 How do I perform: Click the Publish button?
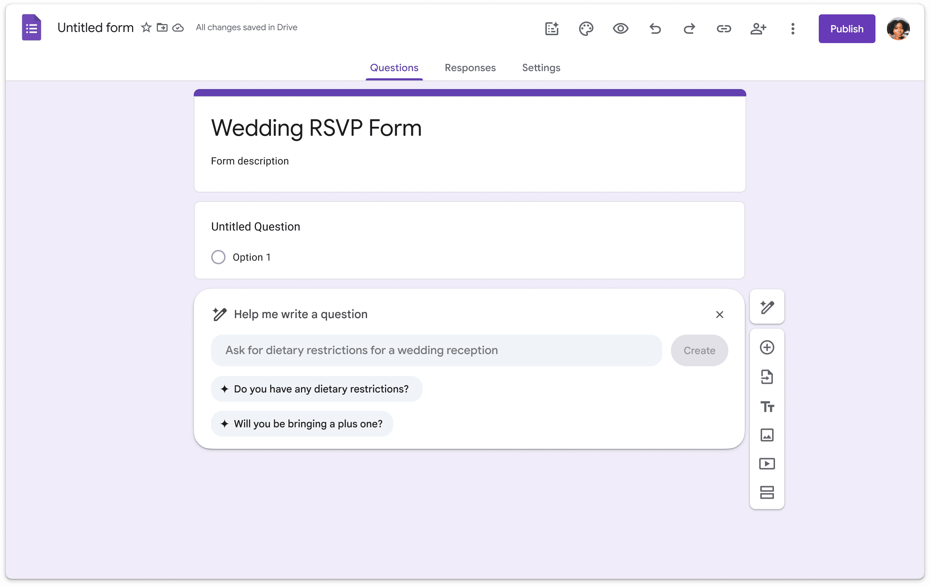click(846, 29)
